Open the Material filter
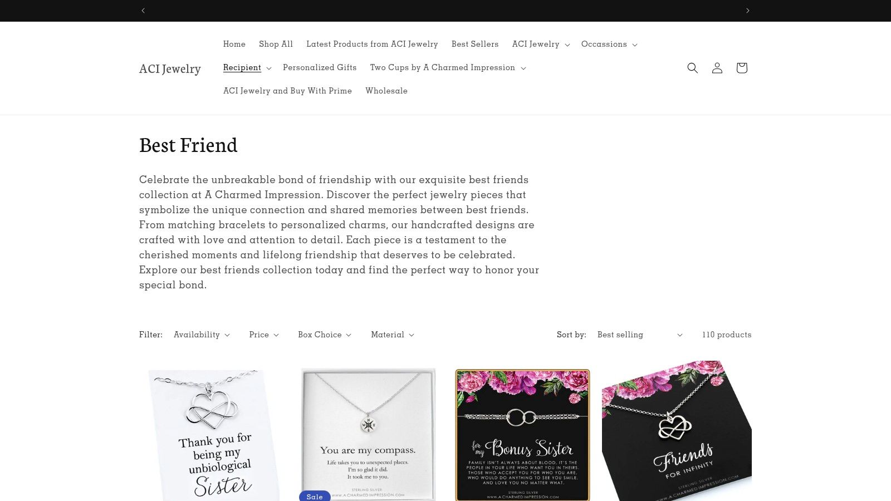Screen dimensions: 891x501 click(x=393, y=335)
